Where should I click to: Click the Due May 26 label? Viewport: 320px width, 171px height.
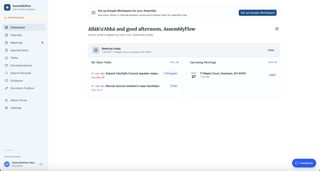point(98,77)
